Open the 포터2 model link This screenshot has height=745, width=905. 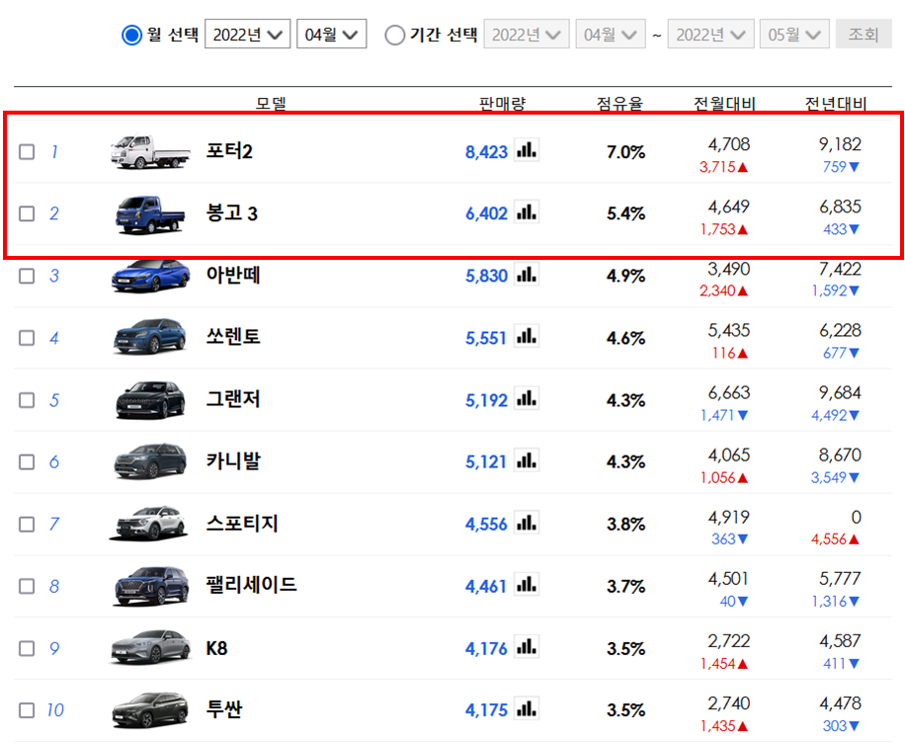point(230,151)
